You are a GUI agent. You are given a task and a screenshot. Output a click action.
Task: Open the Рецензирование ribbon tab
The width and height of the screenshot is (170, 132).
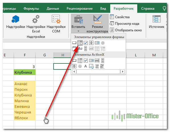pyautogui.click(x=79, y=9)
